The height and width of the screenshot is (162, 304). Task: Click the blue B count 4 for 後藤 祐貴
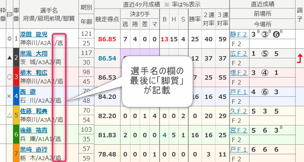tap(164, 135)
